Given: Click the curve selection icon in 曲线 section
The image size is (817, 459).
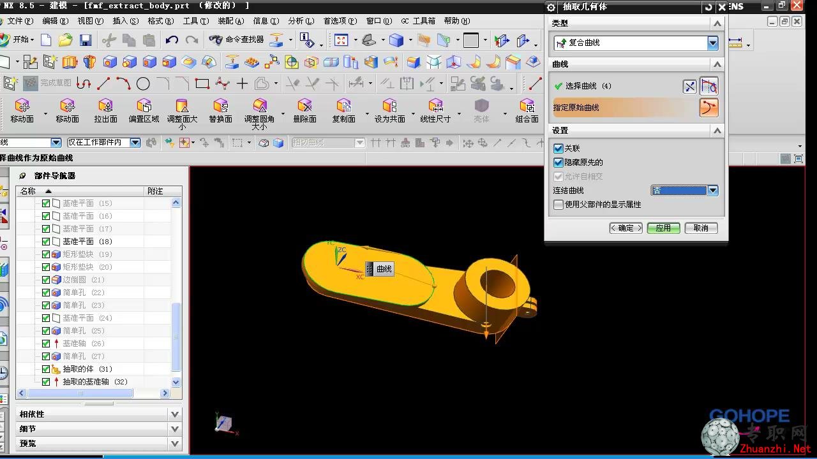Looking at the screenshot, I should click(708, 85).
